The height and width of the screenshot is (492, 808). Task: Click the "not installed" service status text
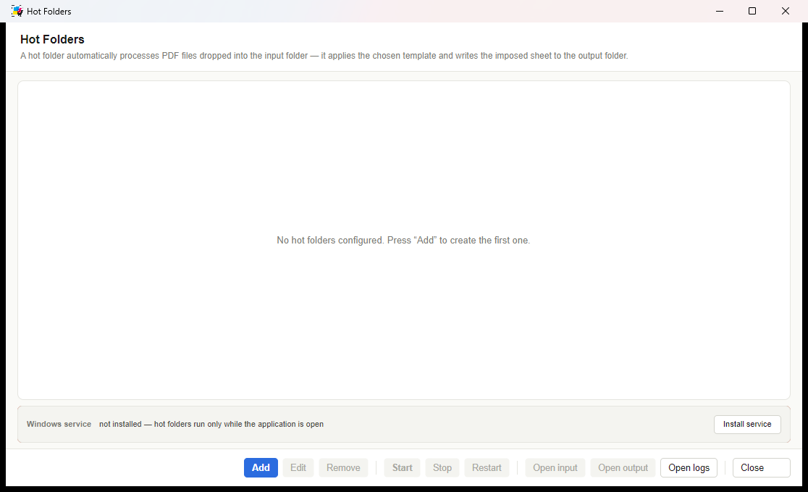[211, 424]
